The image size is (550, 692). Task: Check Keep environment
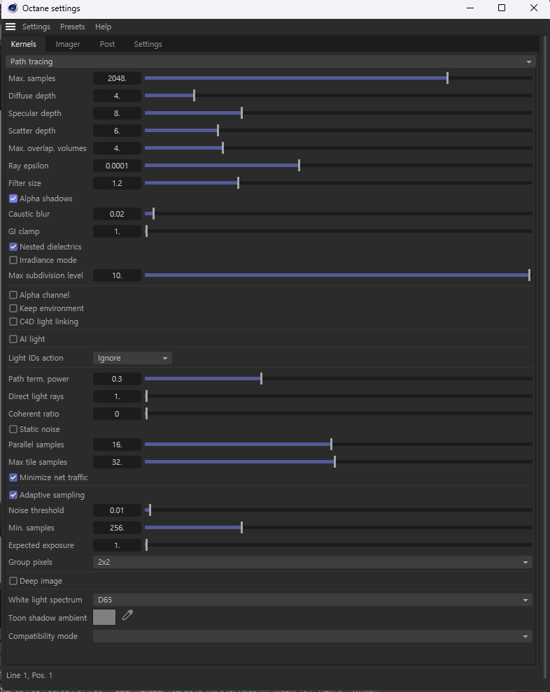pos(13,308)
